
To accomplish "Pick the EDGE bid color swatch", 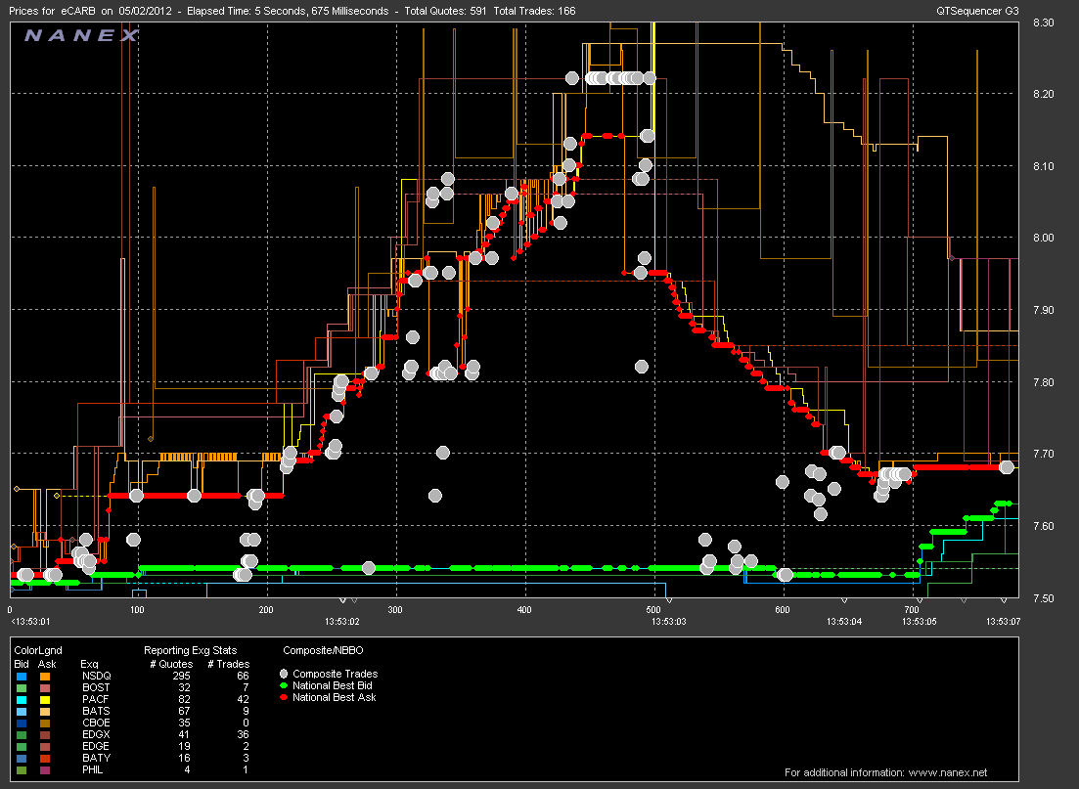I will point(22,746).
